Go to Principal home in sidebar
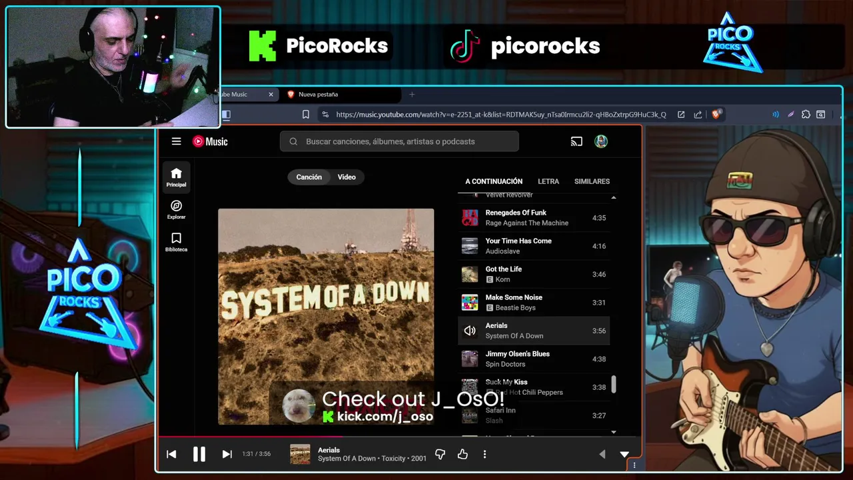The height and width of the screenshot is (480, 853). tap(176, 177)
